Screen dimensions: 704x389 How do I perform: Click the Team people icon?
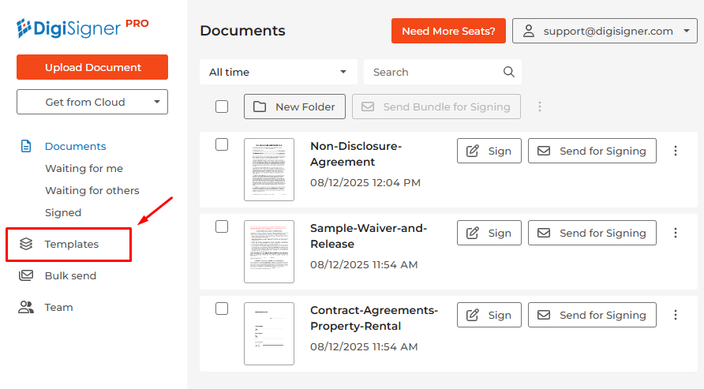pos(26,308)
